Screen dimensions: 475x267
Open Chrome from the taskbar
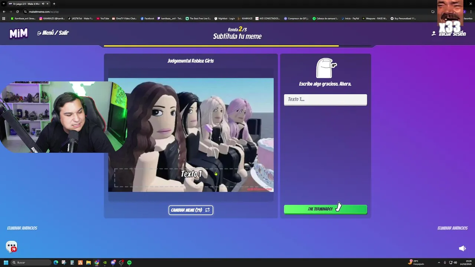coord(96,263)
